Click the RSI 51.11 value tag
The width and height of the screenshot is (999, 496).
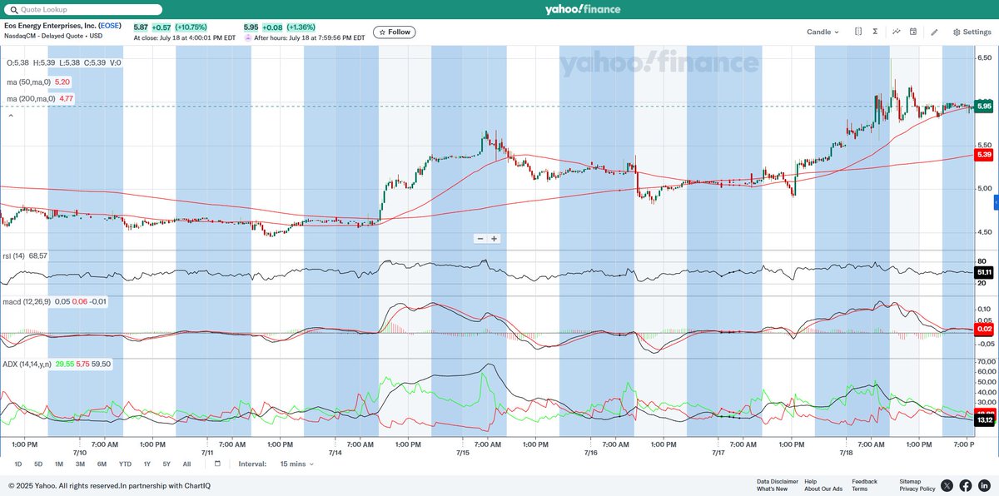(x=984, y=272)
